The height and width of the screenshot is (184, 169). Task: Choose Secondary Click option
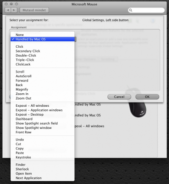click(42, 51)
